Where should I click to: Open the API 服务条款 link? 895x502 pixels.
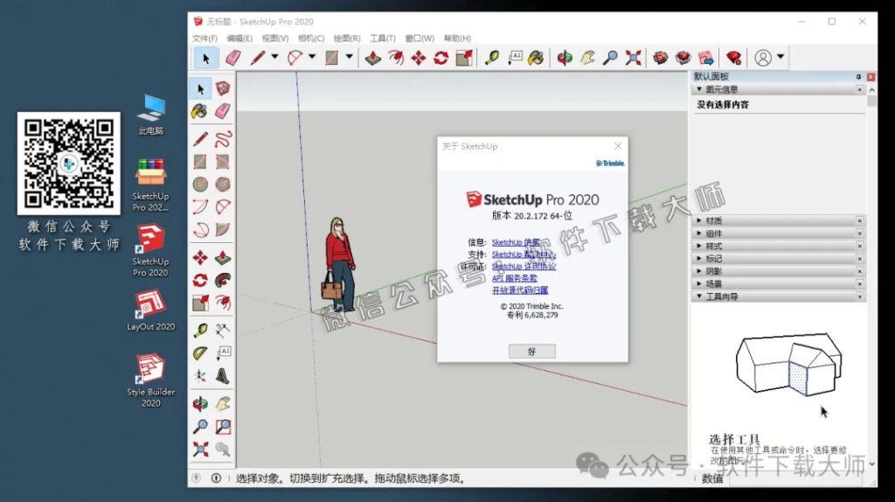click(514, 278)
